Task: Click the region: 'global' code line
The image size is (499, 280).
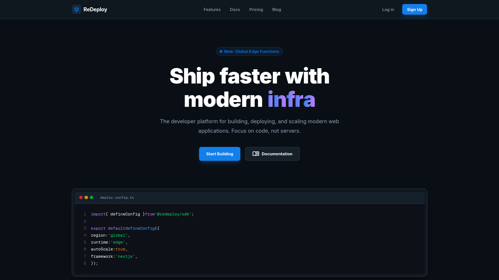Action: coord(110,235)
